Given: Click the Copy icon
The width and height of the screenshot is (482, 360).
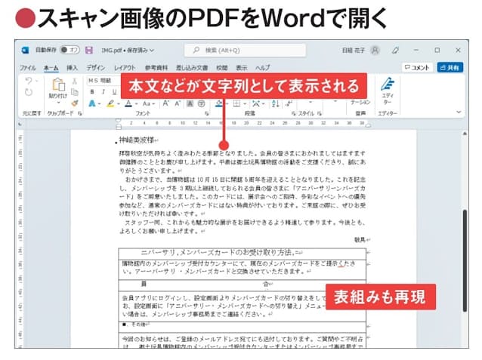Looking at the screenshot, I should tap(74, 92).
